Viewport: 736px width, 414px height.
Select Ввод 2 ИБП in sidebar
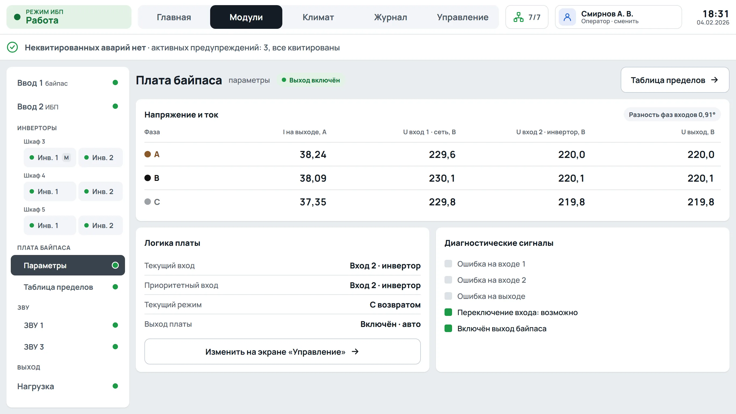coord(68,107)
